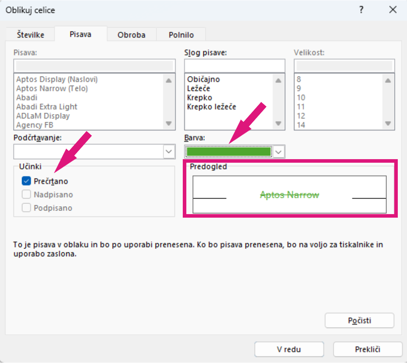Image resolution: width=407 pixels, height=363 pixels.
Task: Tick the Podpisano checkbox
Action: coord(26,208)
